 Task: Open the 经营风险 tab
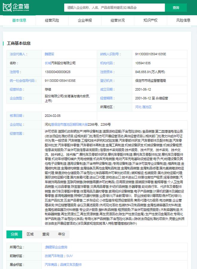52,20
